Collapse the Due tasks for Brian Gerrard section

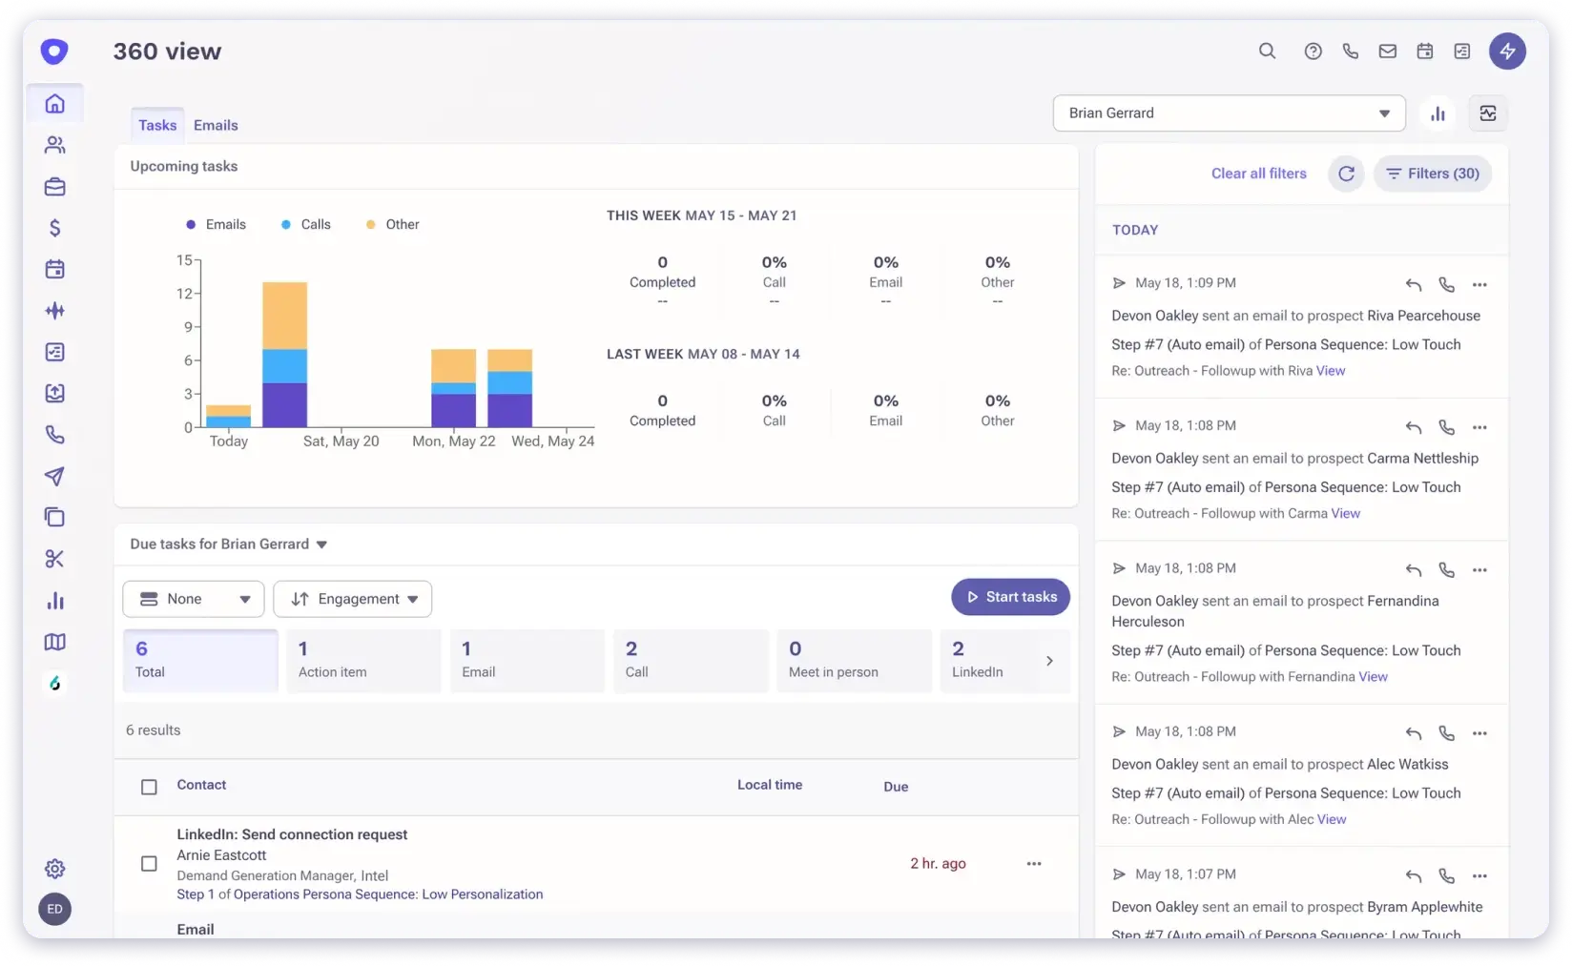pos(321,544)
